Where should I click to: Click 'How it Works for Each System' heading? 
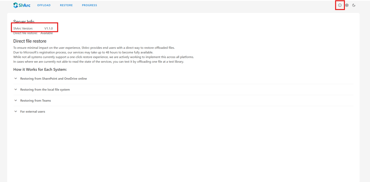[40, 69]
